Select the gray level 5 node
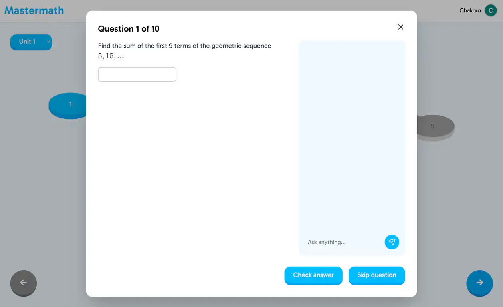503x307 pixels. [435, 126]
